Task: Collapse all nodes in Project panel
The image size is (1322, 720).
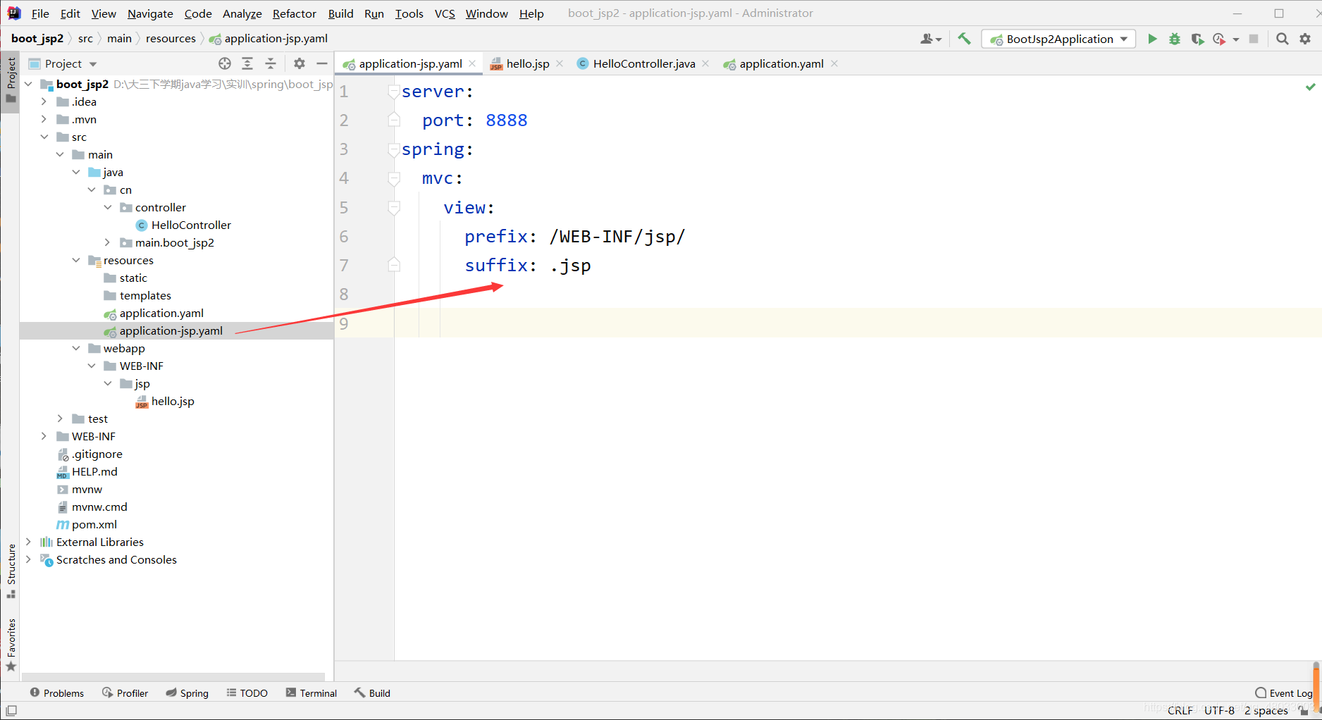Action: [271, 63]
